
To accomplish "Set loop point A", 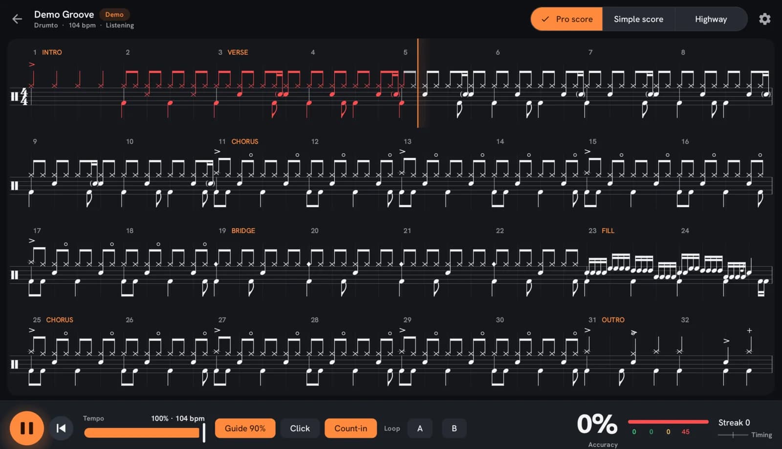I will [420, 428].
